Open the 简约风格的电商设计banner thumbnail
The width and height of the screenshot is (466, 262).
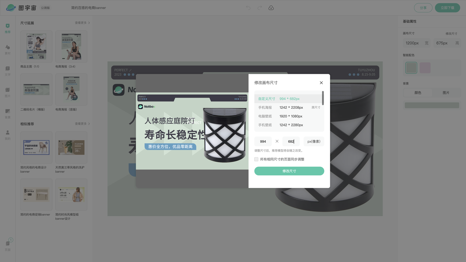(36, 147)
